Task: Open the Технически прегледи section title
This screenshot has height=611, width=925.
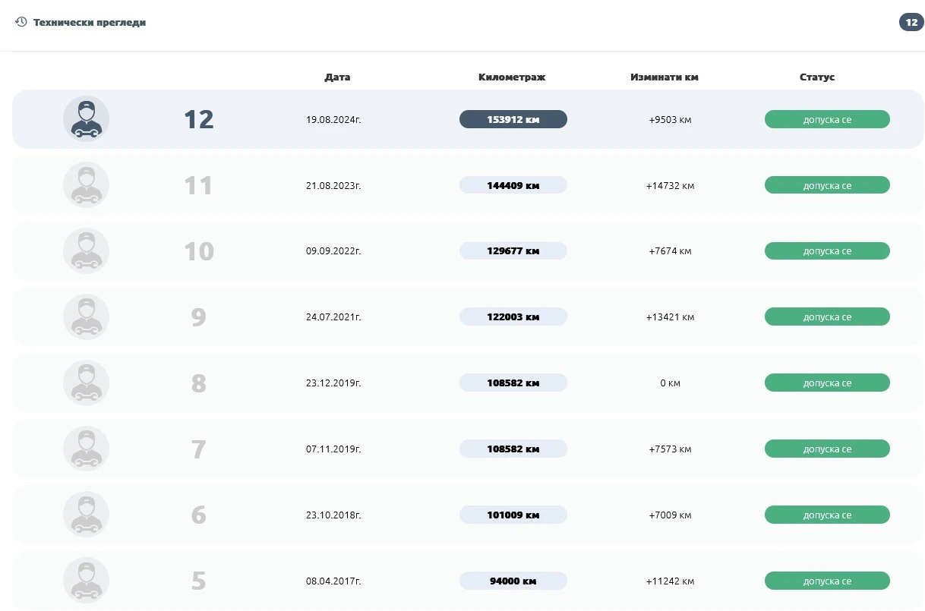Action: point(90,23)
